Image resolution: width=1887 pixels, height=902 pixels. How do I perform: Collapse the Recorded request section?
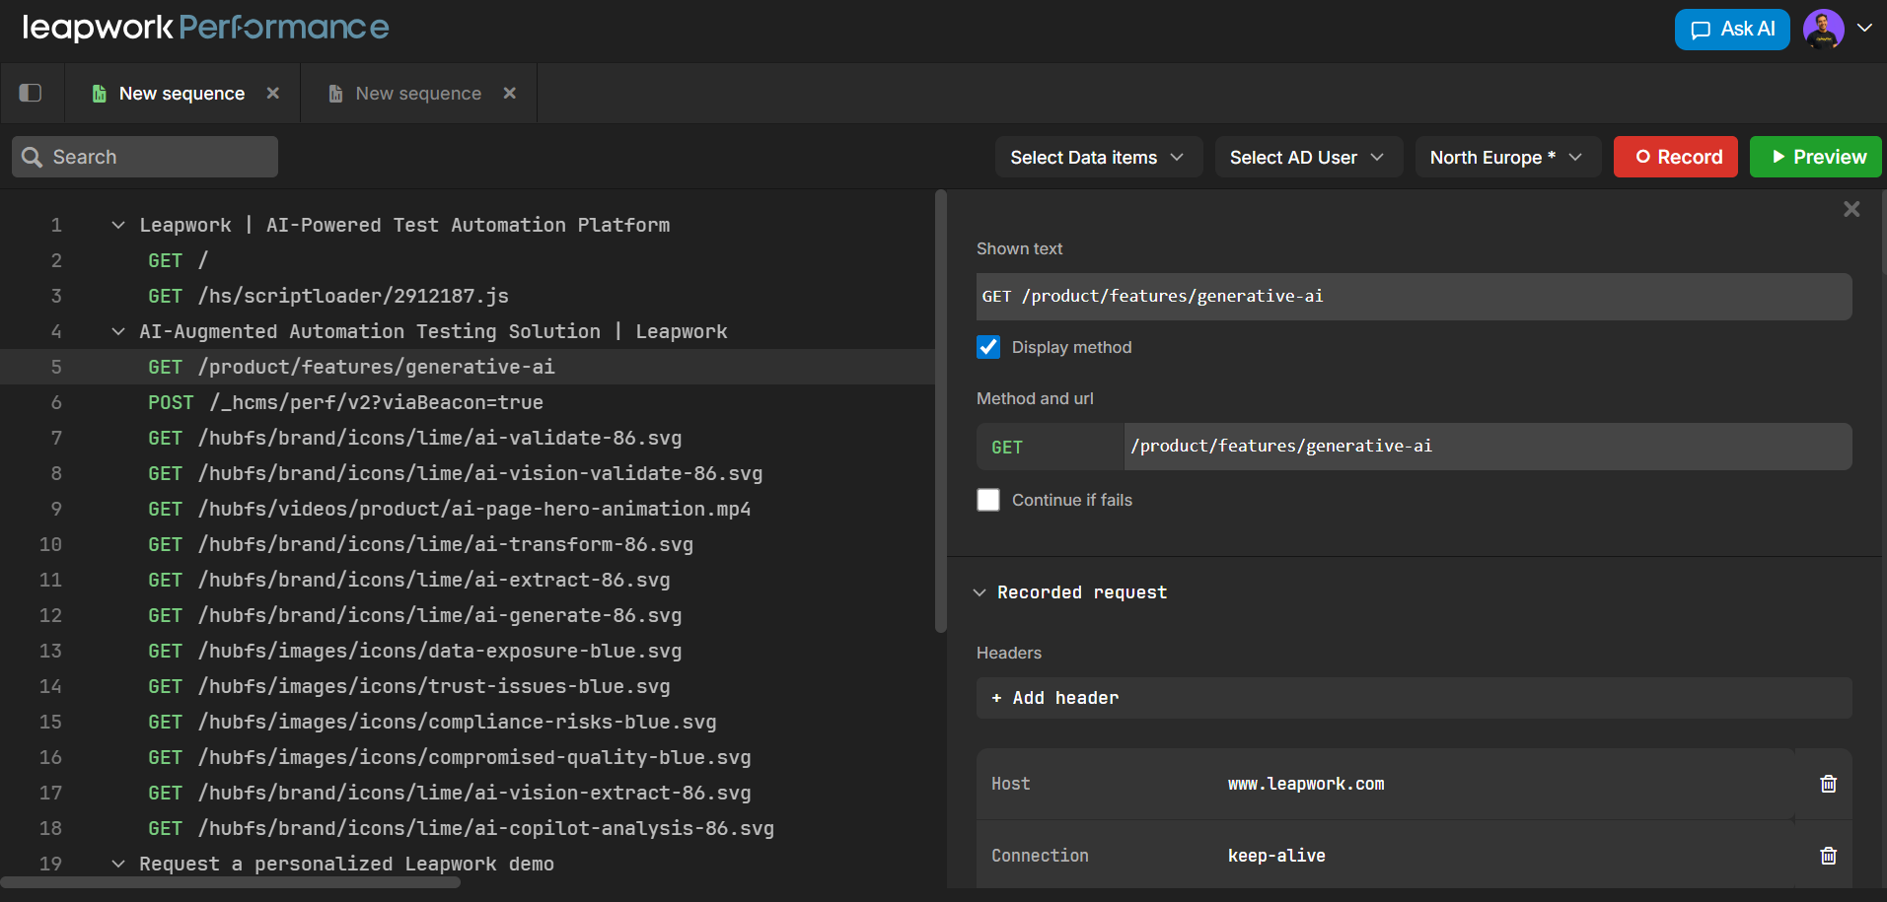click(980, 592)
